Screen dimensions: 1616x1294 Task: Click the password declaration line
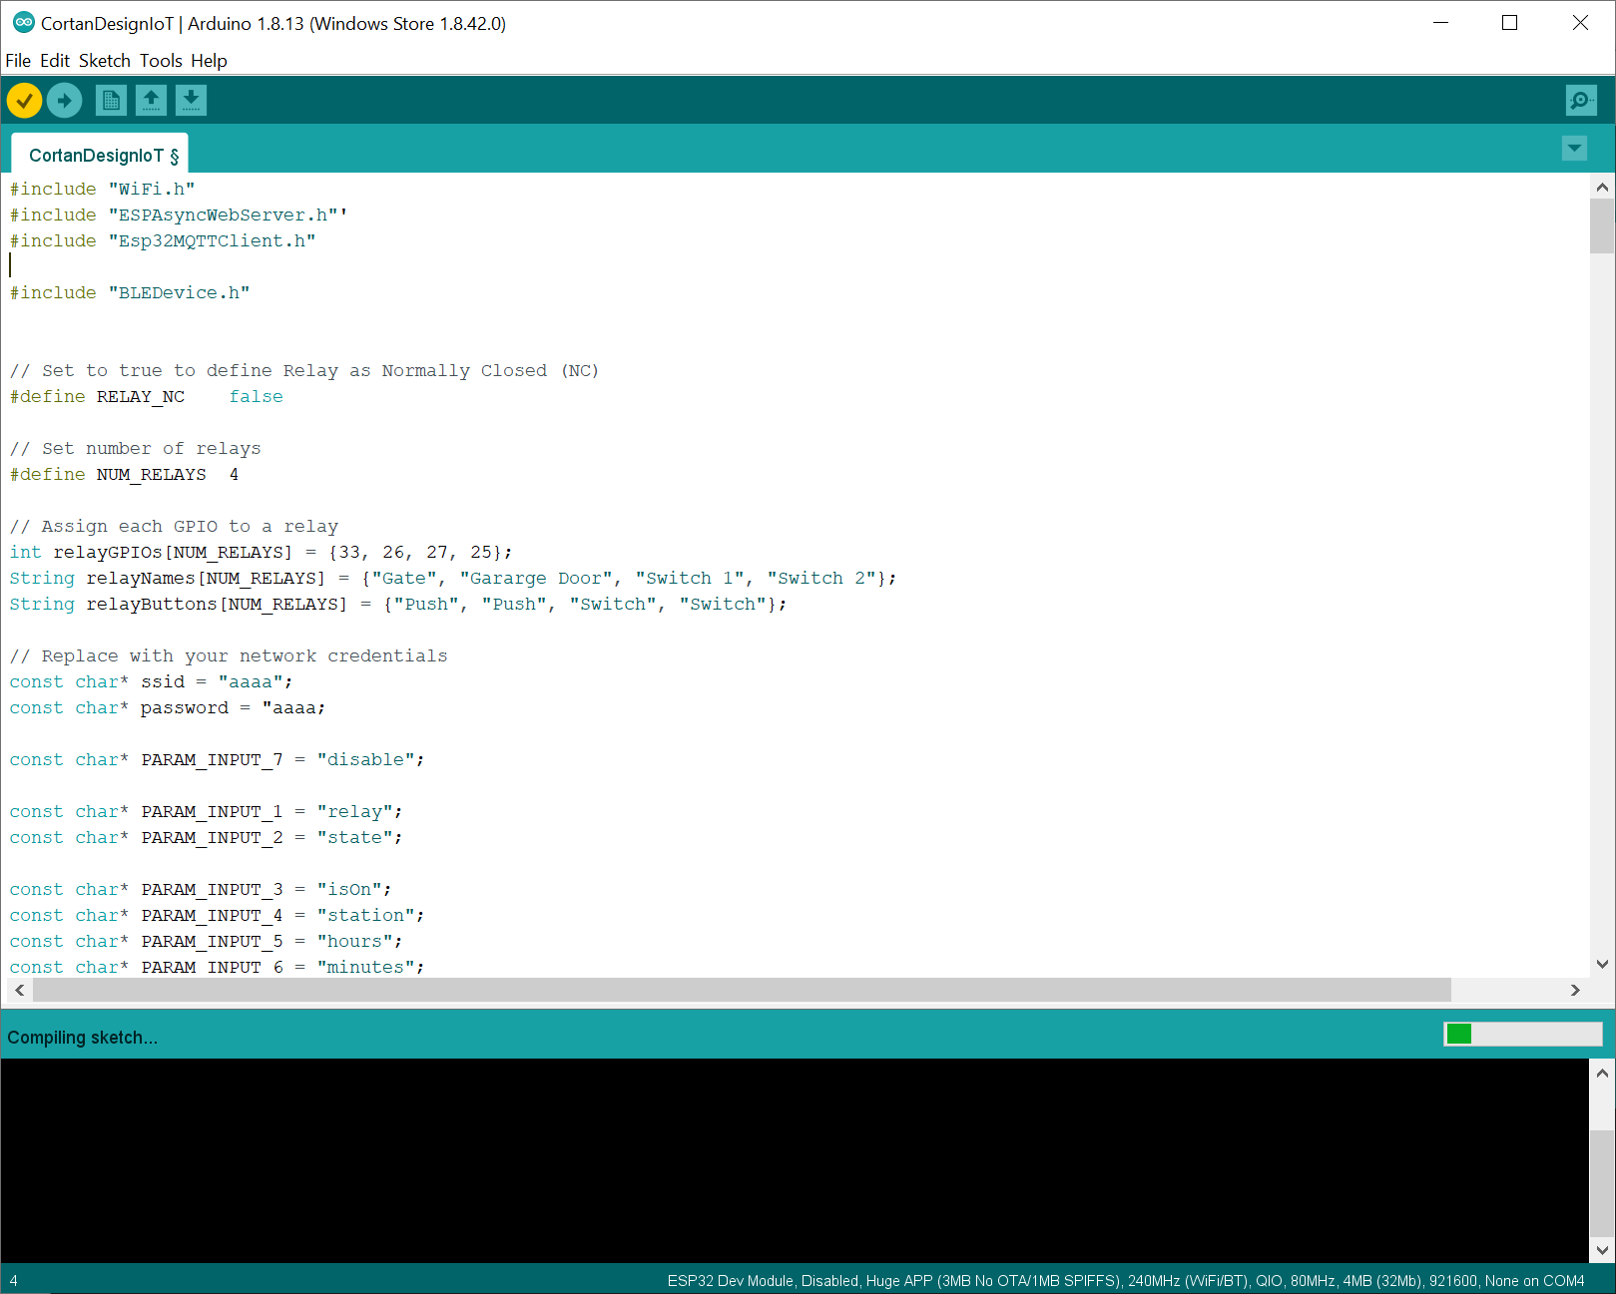coord(168,707)
